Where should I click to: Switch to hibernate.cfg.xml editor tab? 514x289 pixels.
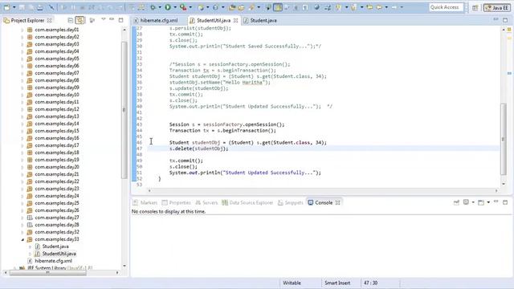point(156,20)
